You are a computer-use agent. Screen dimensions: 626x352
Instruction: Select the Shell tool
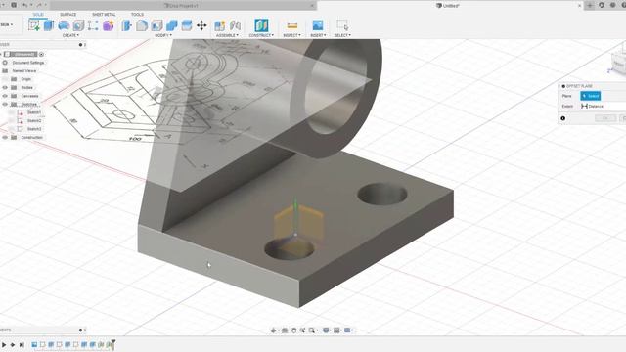click(156, 25)
